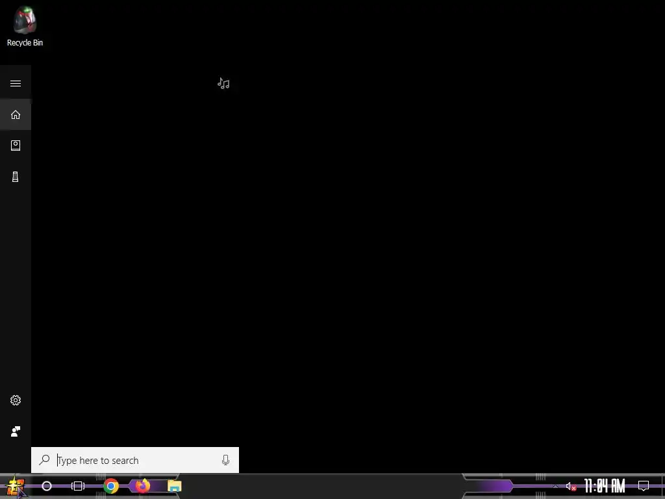
Task: Launch Firefox from the taskbar
Action: tap(142, 486)
